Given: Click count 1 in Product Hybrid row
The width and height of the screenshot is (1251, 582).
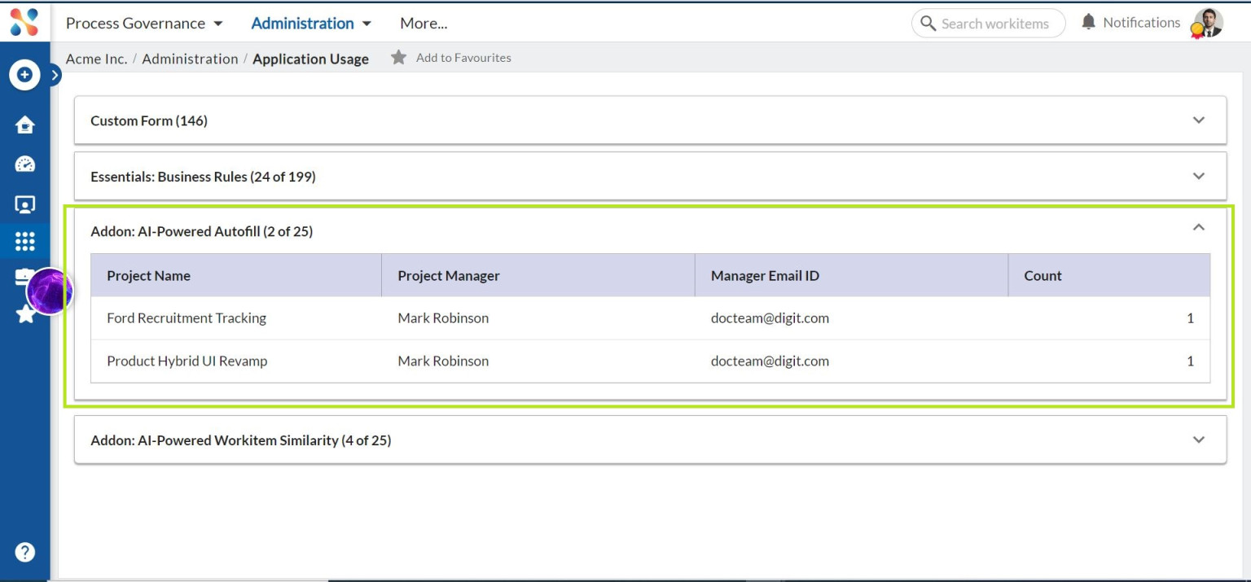Looking at the screenshot, I should pyautogui.click(x=1190, y=361).
